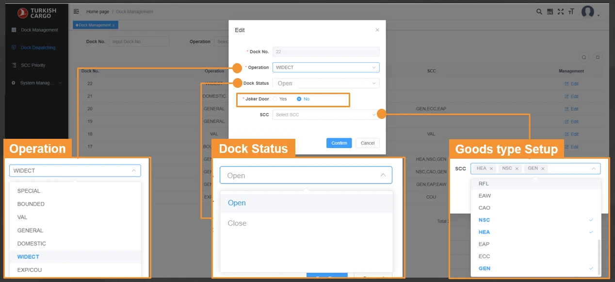Viewport: 615px width, 282px height.
Task: Toggle fullscreen mode icon in header
Action: point(561,12)
